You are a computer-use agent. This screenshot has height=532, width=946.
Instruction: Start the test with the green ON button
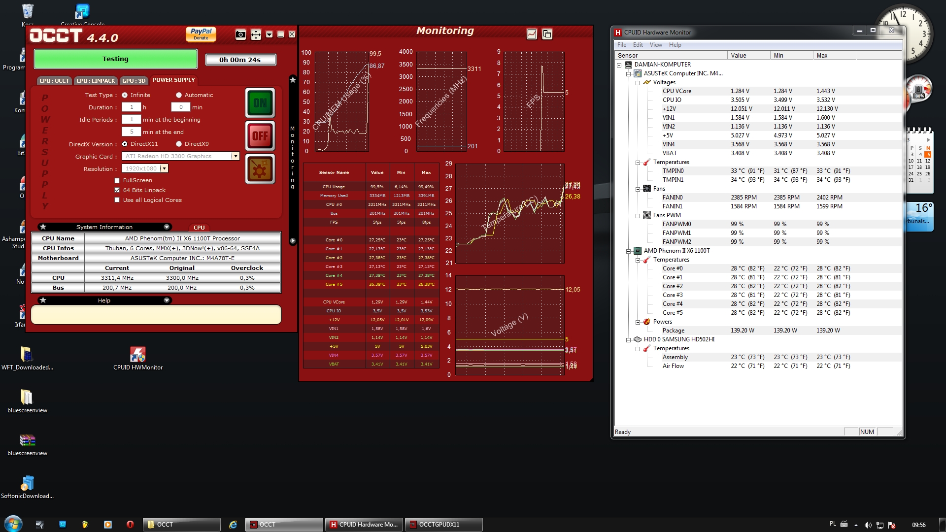pyautogui.click(x=260, y=103)
